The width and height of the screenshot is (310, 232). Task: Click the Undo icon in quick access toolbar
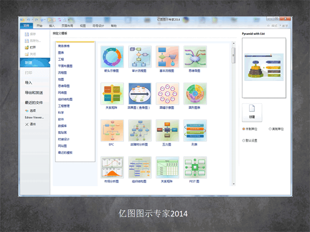[x=28, y=20]
